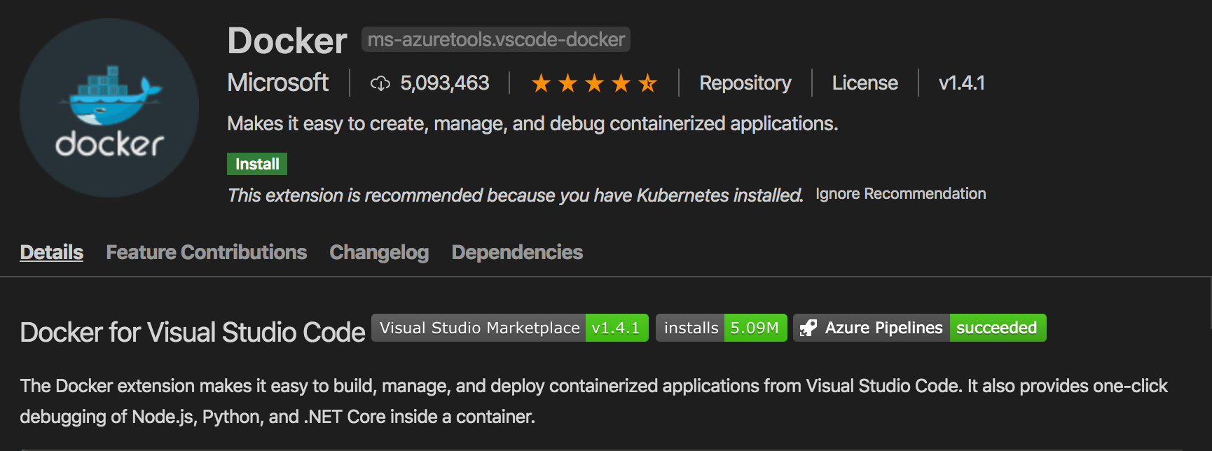1212x451 pixels.
Task: Click the download cloud install-count icon
Action: [x=380, y=83]
